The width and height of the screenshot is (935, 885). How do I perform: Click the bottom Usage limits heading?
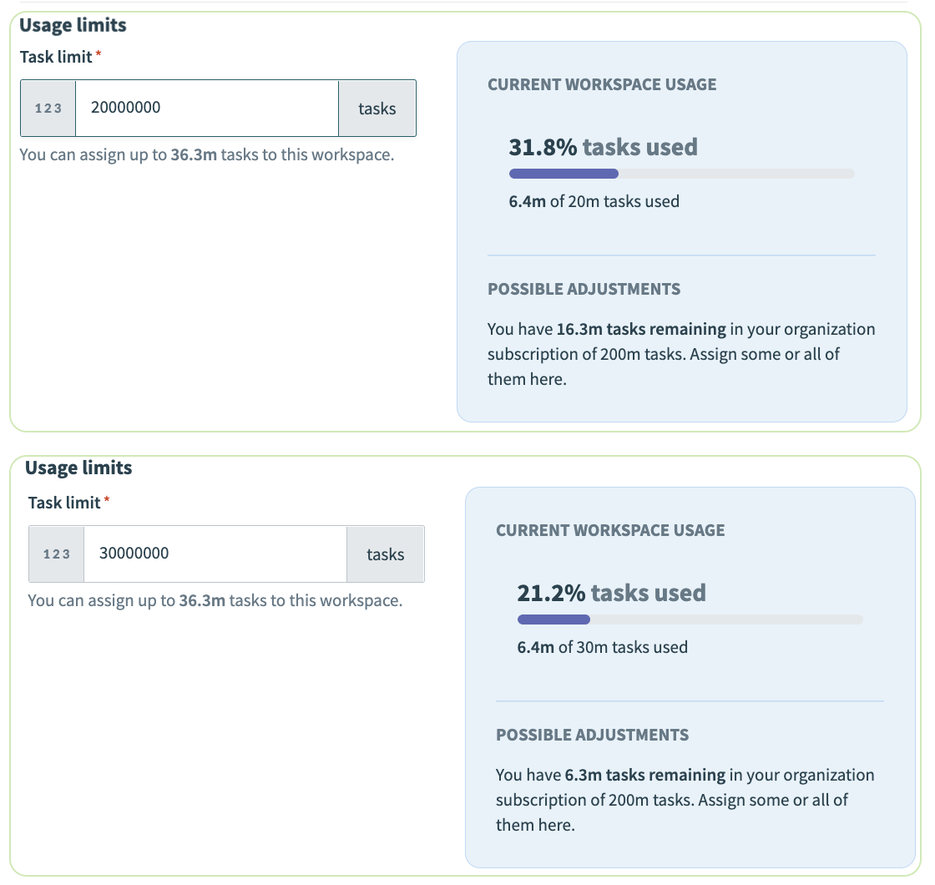[78, 468]
